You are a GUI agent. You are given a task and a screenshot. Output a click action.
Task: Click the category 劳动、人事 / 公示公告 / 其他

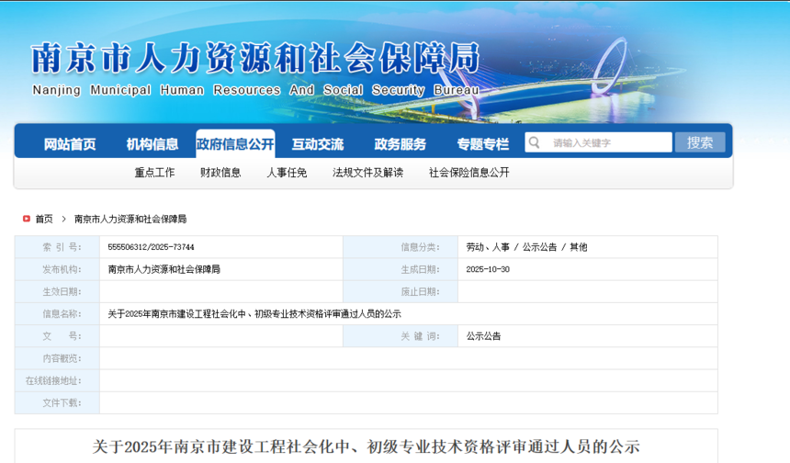click(526, 247)
